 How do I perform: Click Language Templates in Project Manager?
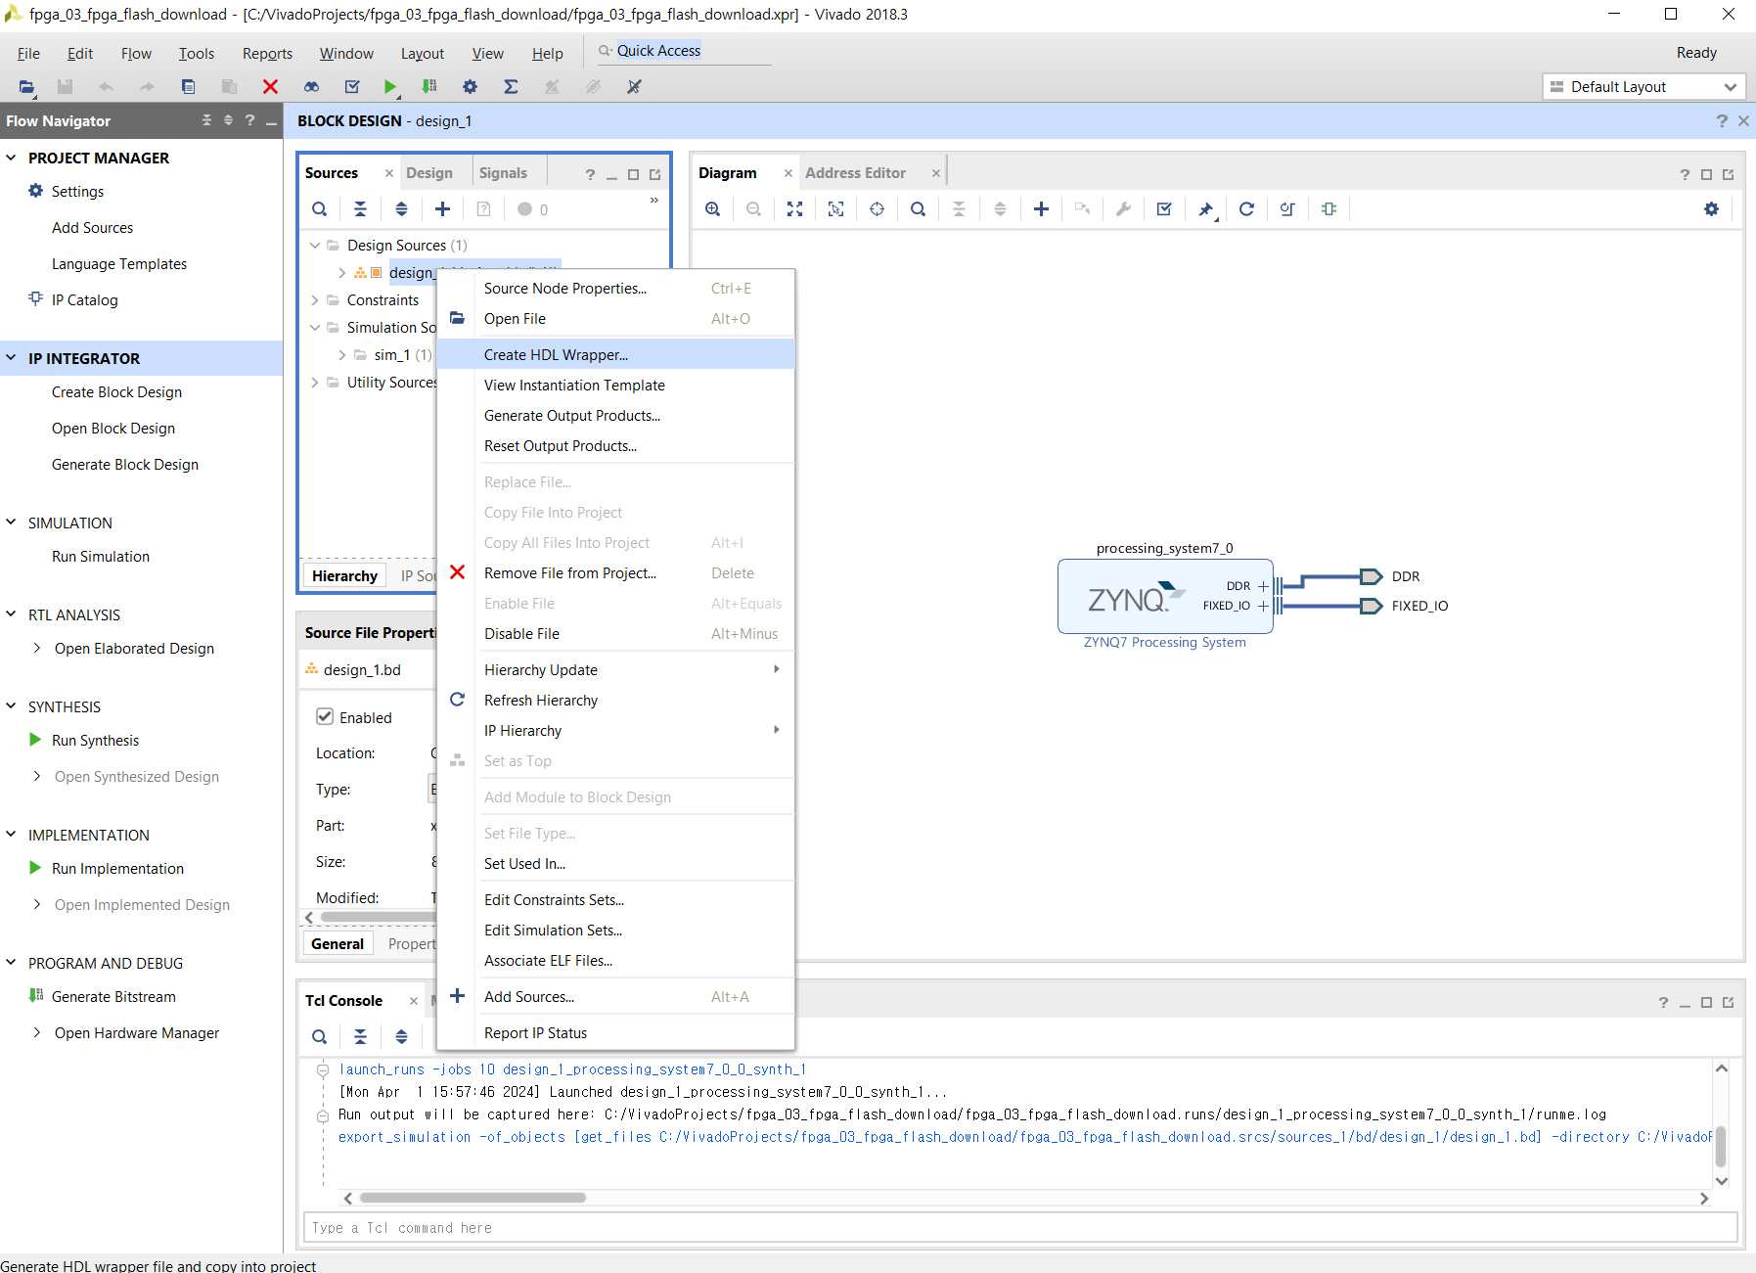point(119,264)
